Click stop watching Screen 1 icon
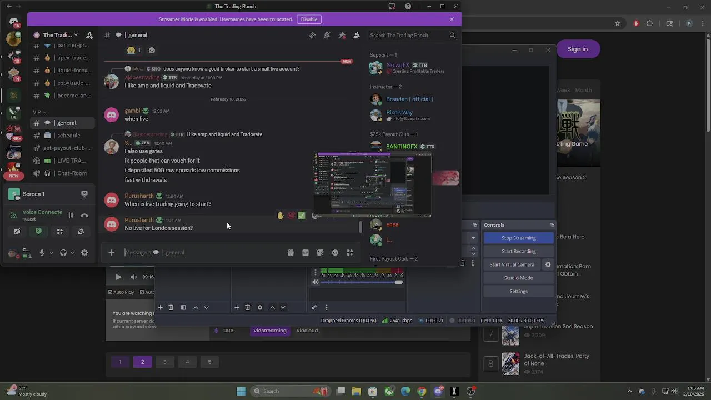The width and height of the screenshot is (711, 400). (84, 194)
